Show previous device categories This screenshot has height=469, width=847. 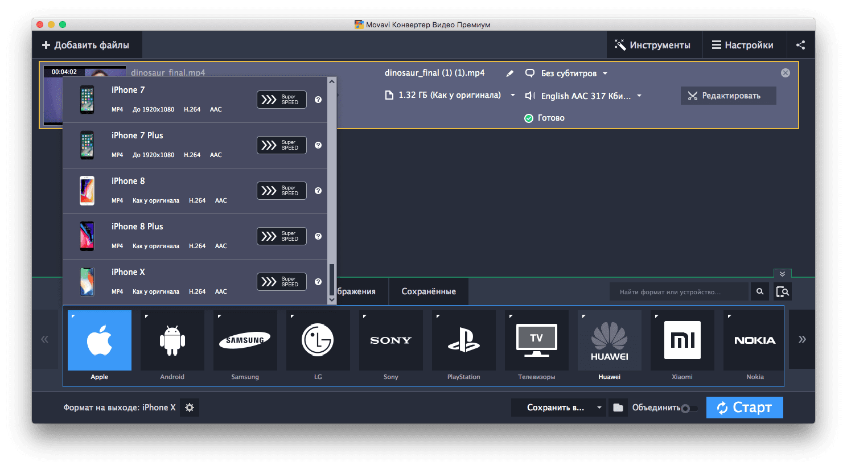[44, 339]
